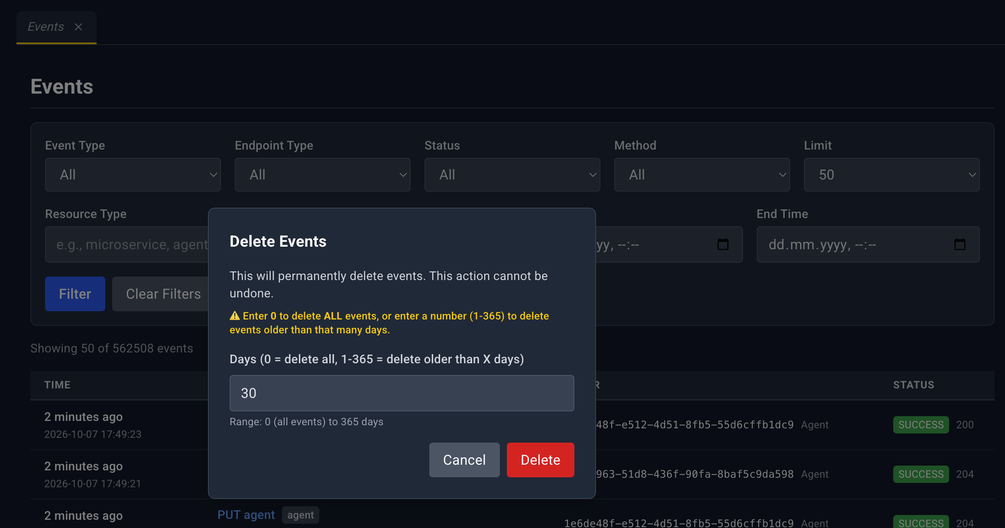
Task: Click the End Time date field
Action: click(x=868, y=244)
